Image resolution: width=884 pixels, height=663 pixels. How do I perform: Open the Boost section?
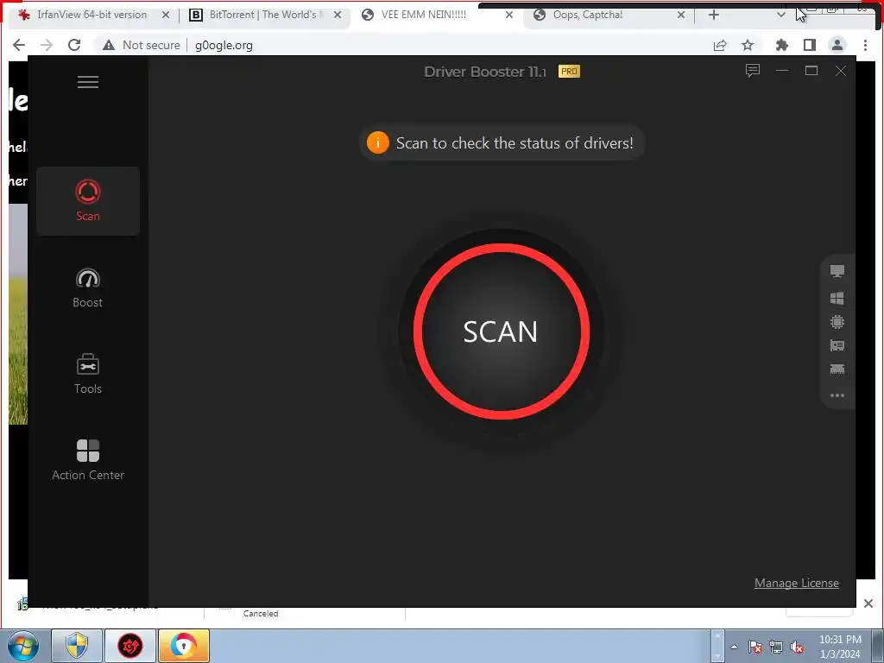point(88,287)
